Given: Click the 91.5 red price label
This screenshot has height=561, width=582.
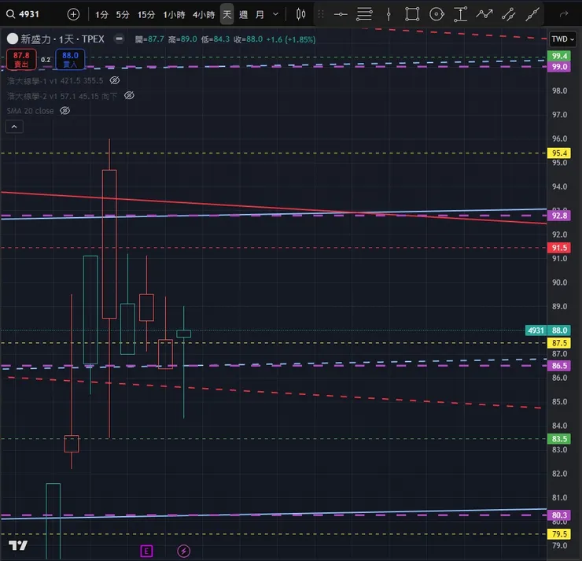Looking at the screenshot, I should [x=559, y=248].
